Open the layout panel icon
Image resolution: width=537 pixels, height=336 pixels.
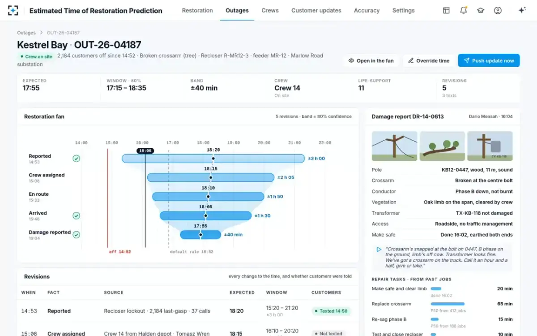(446, 10)
